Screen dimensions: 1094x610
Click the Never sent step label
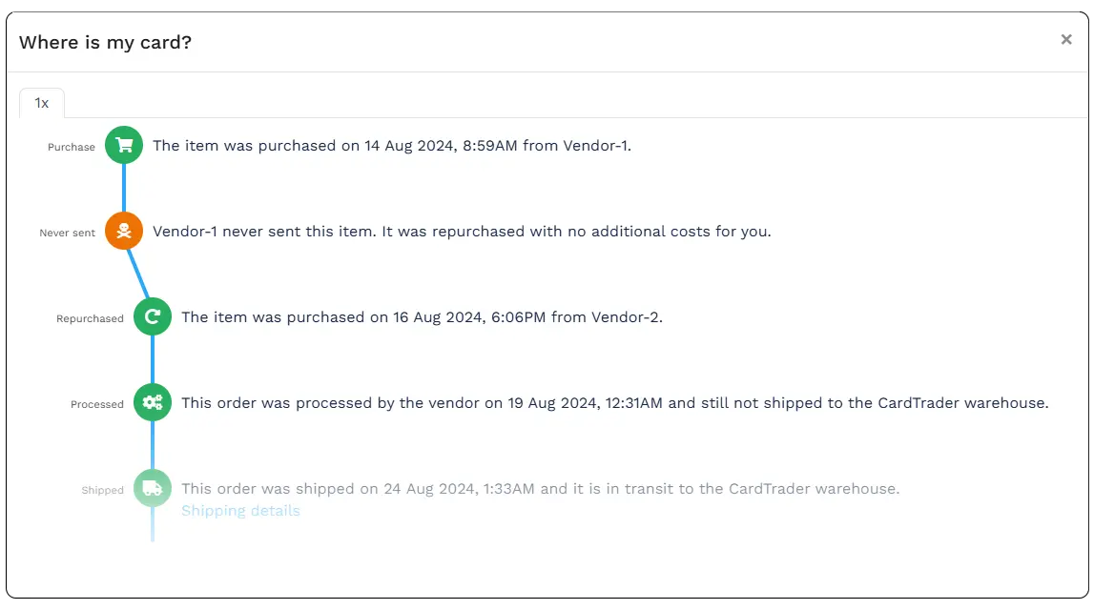pyautogui.click(x=67, y=233)
